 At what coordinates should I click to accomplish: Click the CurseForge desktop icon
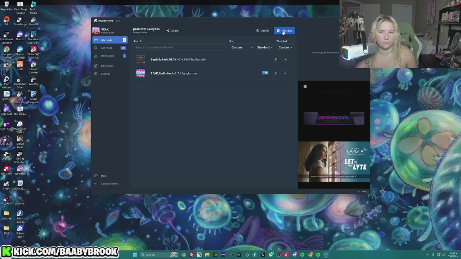(20, 22)
